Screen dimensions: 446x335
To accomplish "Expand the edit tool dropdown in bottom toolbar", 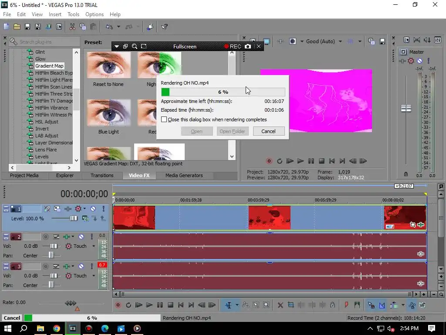I will pos(237,305).
